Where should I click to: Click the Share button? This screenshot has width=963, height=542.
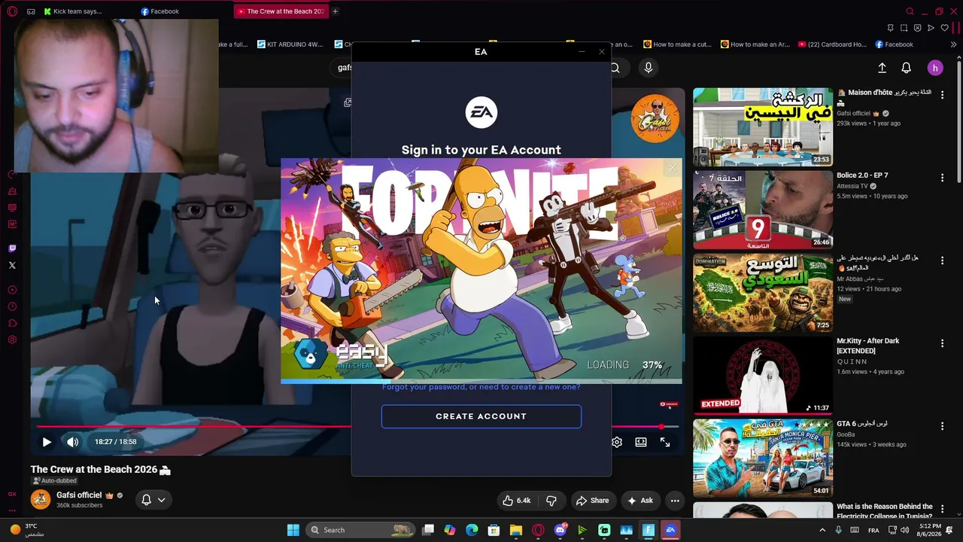pos(592,501)
